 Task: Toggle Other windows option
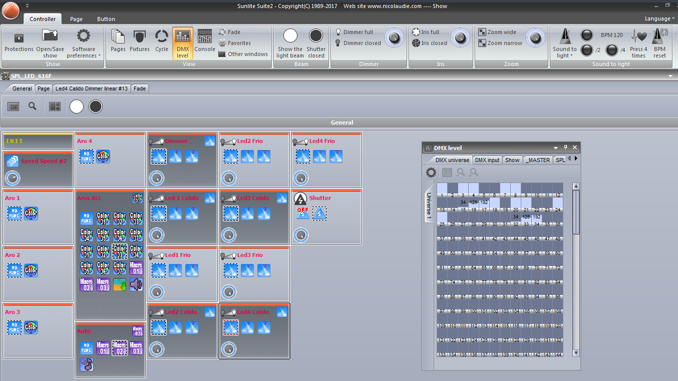243,54
